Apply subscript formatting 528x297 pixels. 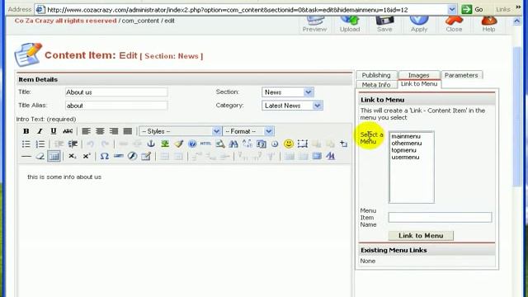coord(73,156)
